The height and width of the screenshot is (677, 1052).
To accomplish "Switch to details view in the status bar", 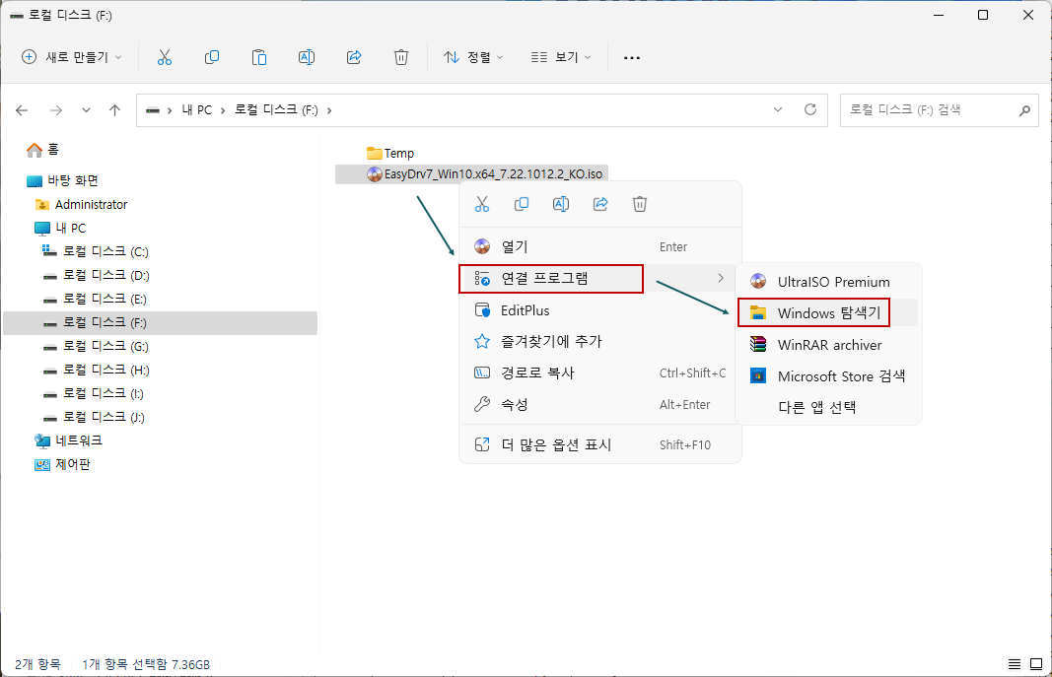I will point(1015,664).
